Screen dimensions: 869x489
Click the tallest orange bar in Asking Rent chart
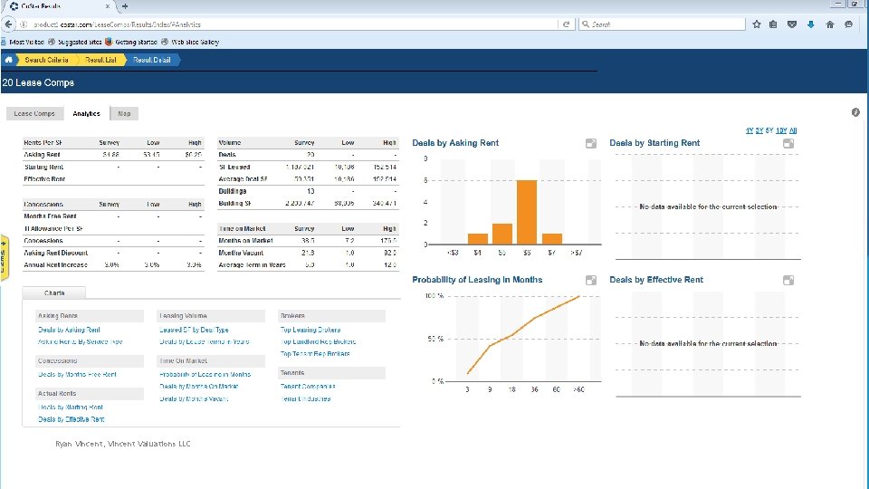tap(527, 212)
